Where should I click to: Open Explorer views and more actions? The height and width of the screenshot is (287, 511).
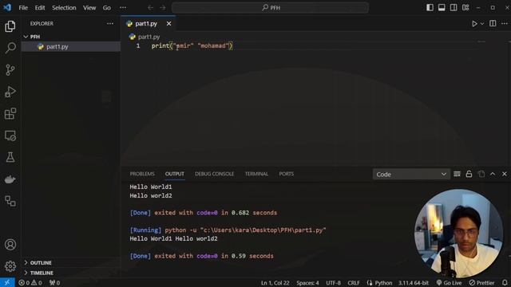coord(110,24)
